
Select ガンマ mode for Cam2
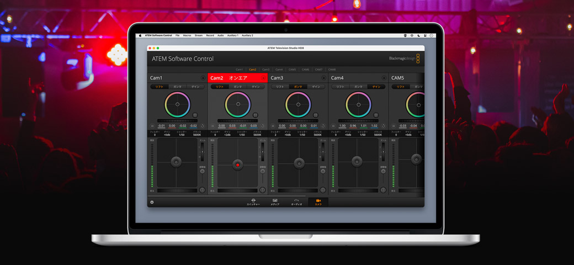[x=238, y=87]
